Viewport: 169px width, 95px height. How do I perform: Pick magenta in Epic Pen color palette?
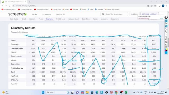pos(166,51)
